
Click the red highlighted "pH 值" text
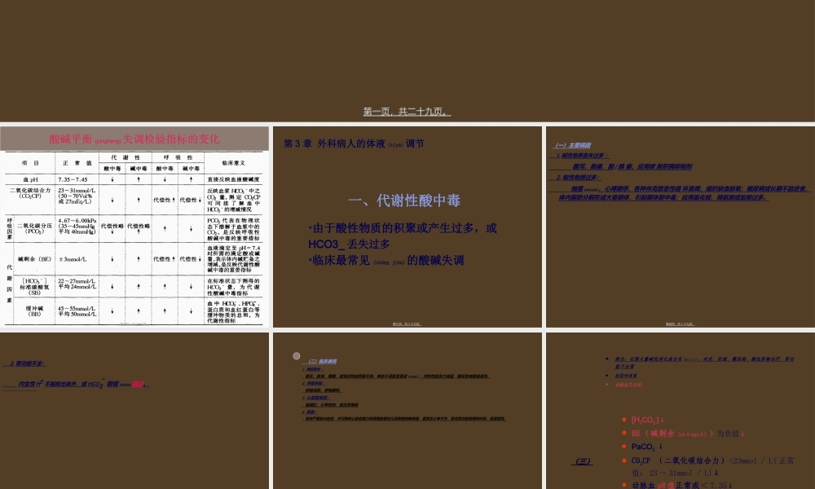[x=666, y=483]
